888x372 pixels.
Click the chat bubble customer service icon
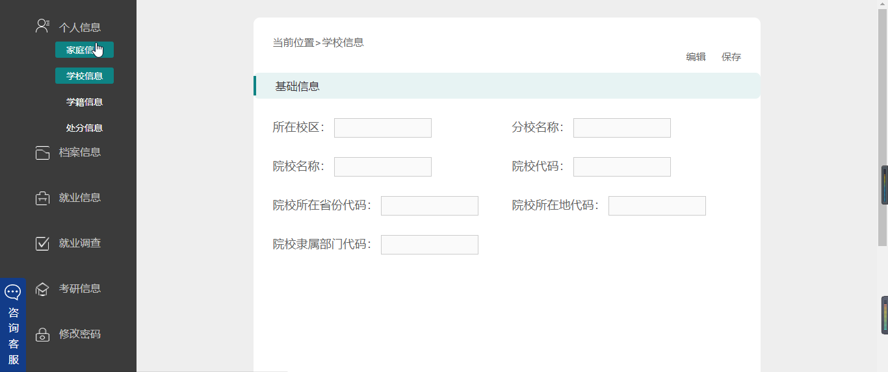pyautogui.click(x=13, y=291)
